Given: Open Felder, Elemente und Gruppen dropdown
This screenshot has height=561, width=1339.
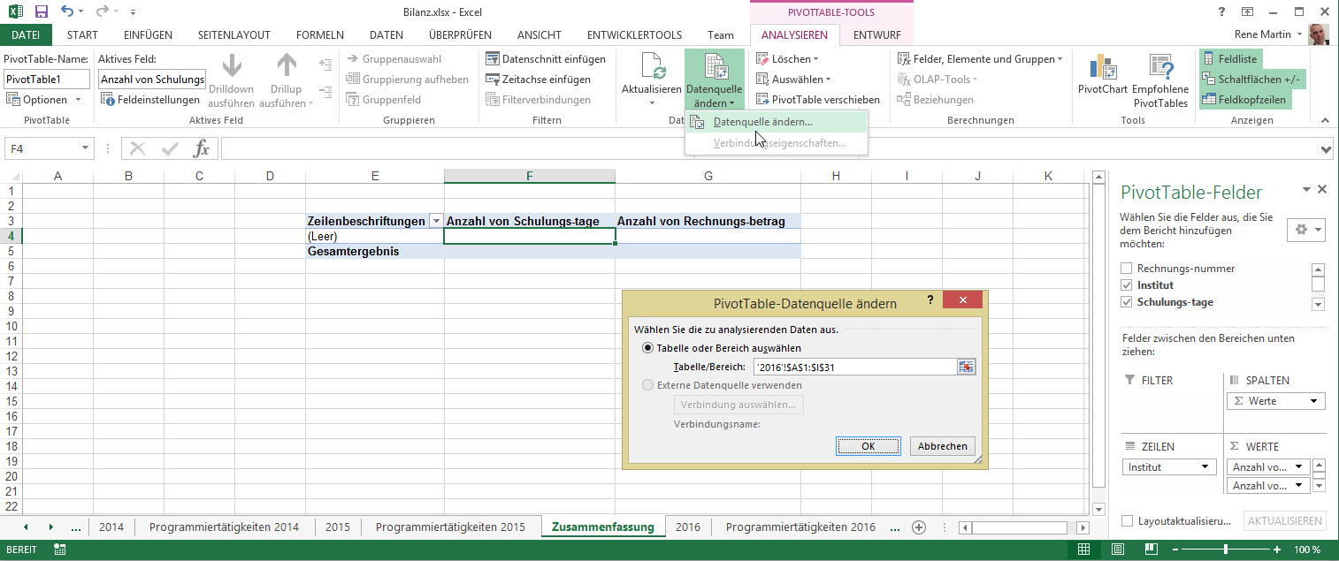Looking at the screenshot, I should click(981, 59).
